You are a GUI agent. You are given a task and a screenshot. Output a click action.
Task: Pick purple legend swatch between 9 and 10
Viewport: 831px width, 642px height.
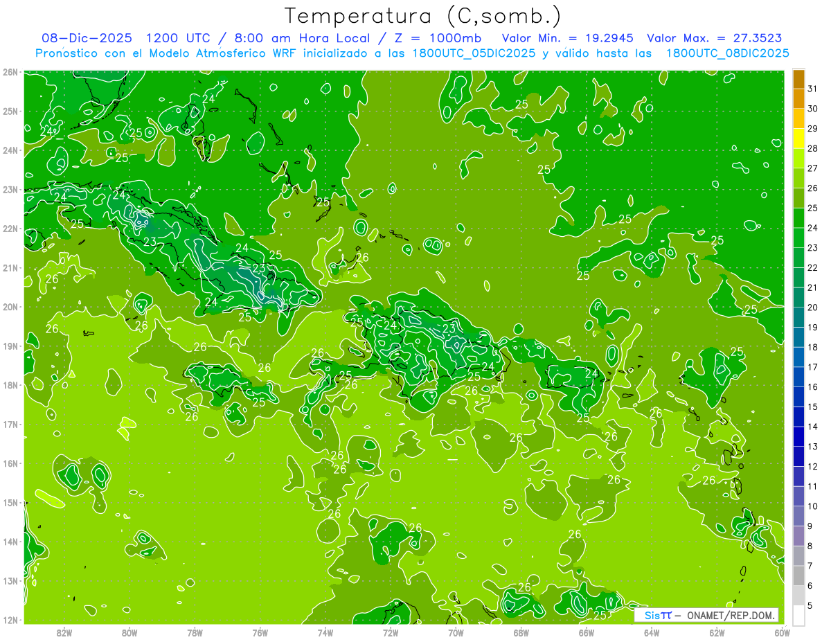[798, 516]
